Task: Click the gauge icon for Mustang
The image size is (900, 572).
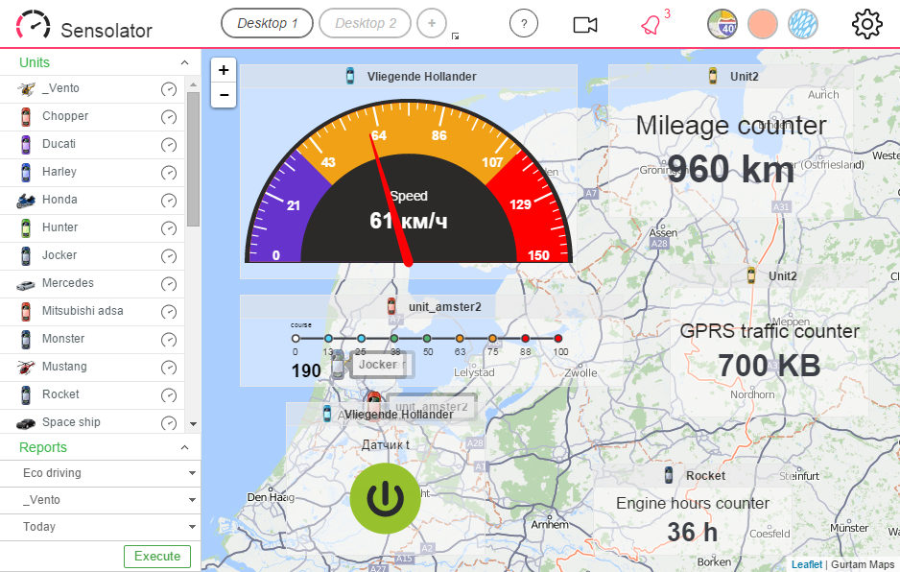Action: [169, 368]
